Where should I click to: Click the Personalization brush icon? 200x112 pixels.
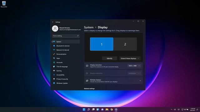click(54, 54)
